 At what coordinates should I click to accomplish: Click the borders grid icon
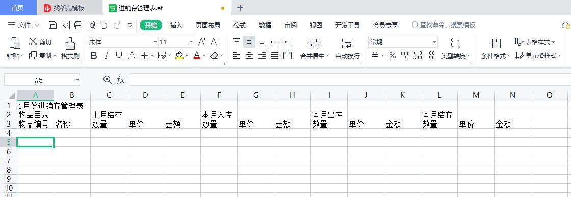click(144, 56)
